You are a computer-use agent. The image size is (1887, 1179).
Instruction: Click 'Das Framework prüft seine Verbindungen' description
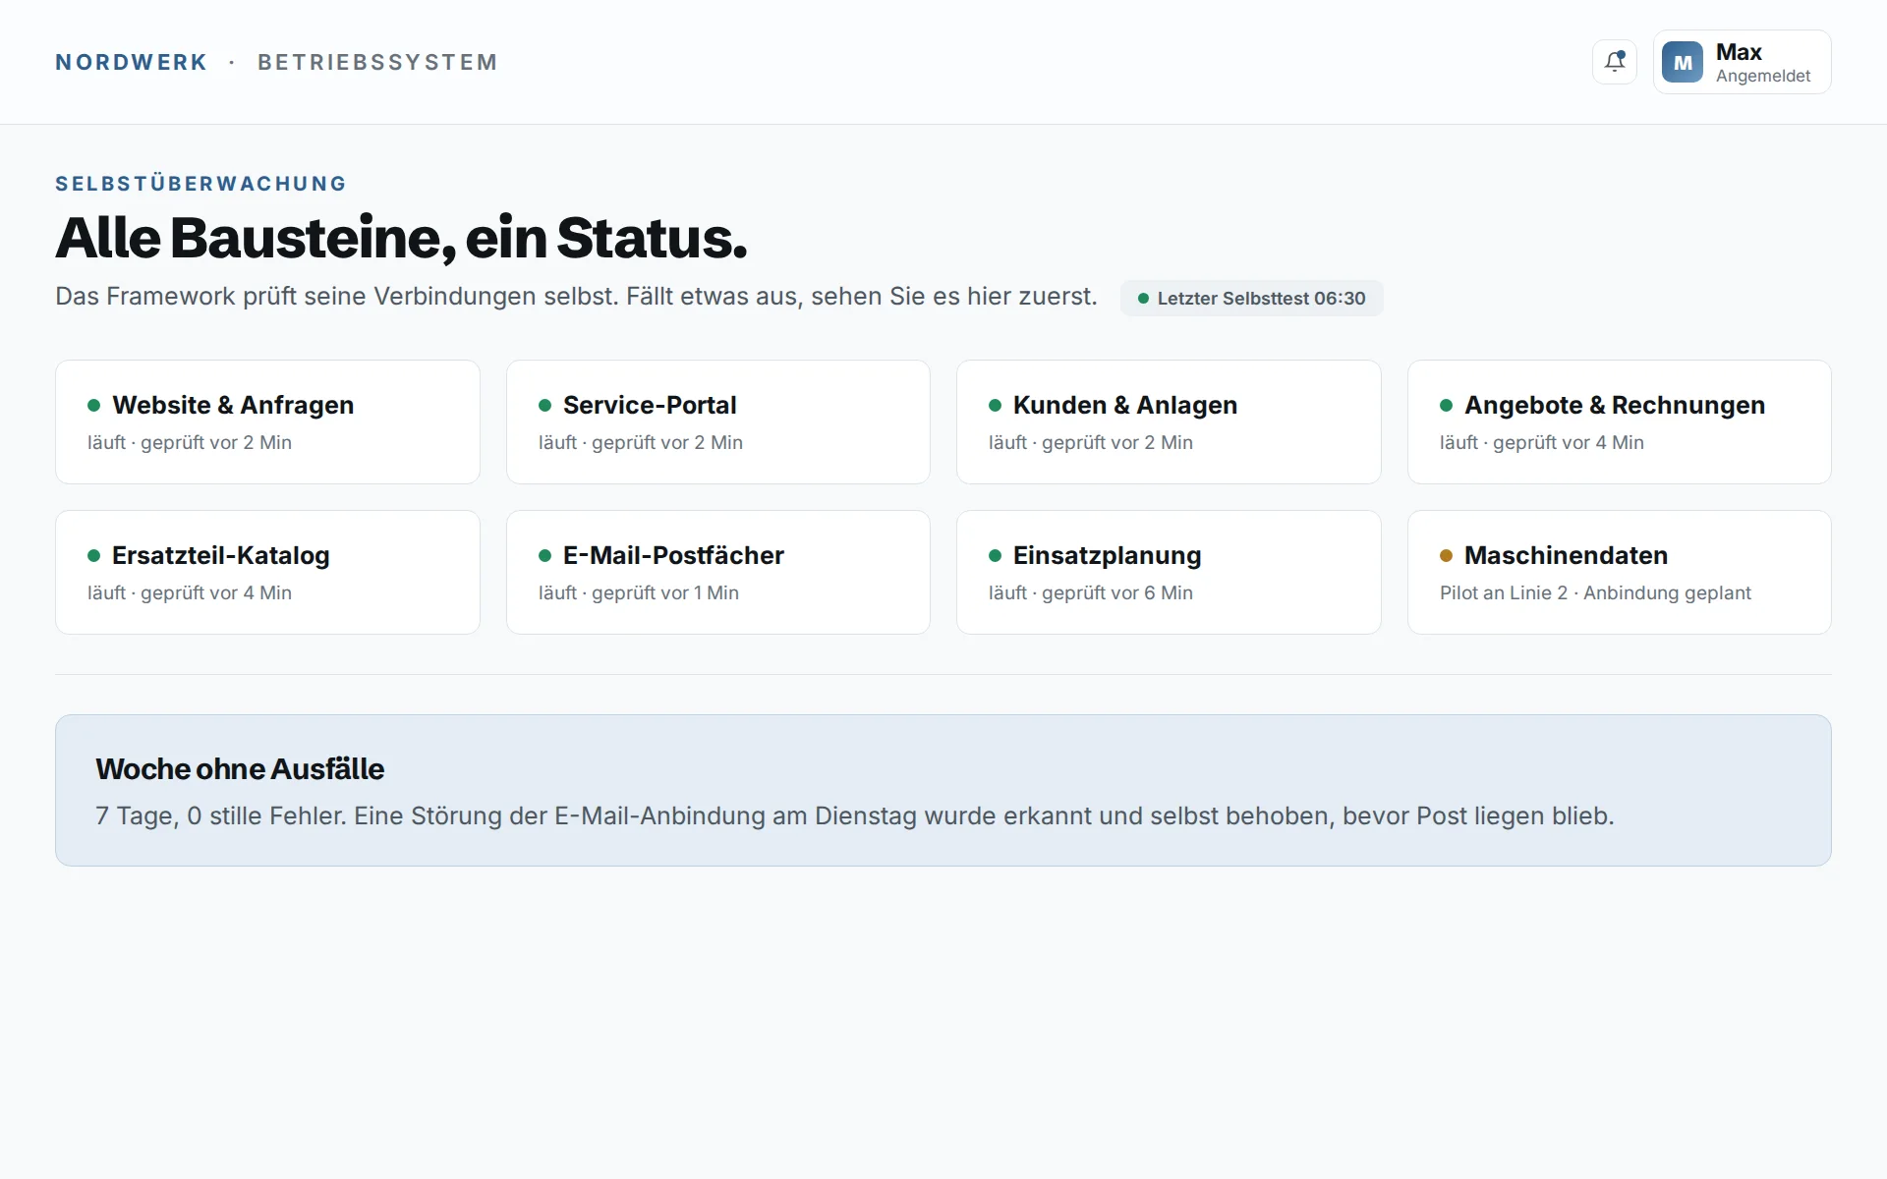[x=576, y=296]
